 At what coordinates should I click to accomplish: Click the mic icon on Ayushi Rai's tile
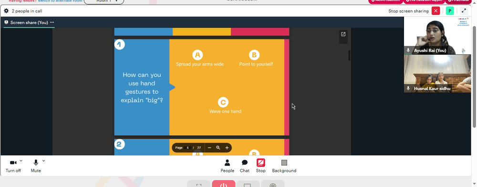click(408, 51)
